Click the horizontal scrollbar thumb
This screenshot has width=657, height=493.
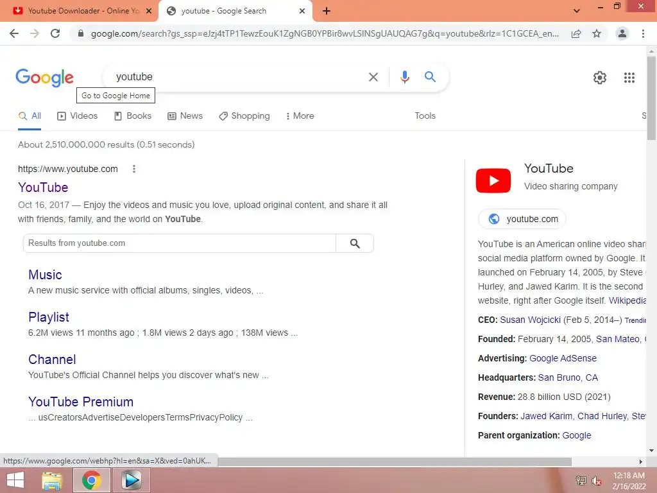click(395, 462)
